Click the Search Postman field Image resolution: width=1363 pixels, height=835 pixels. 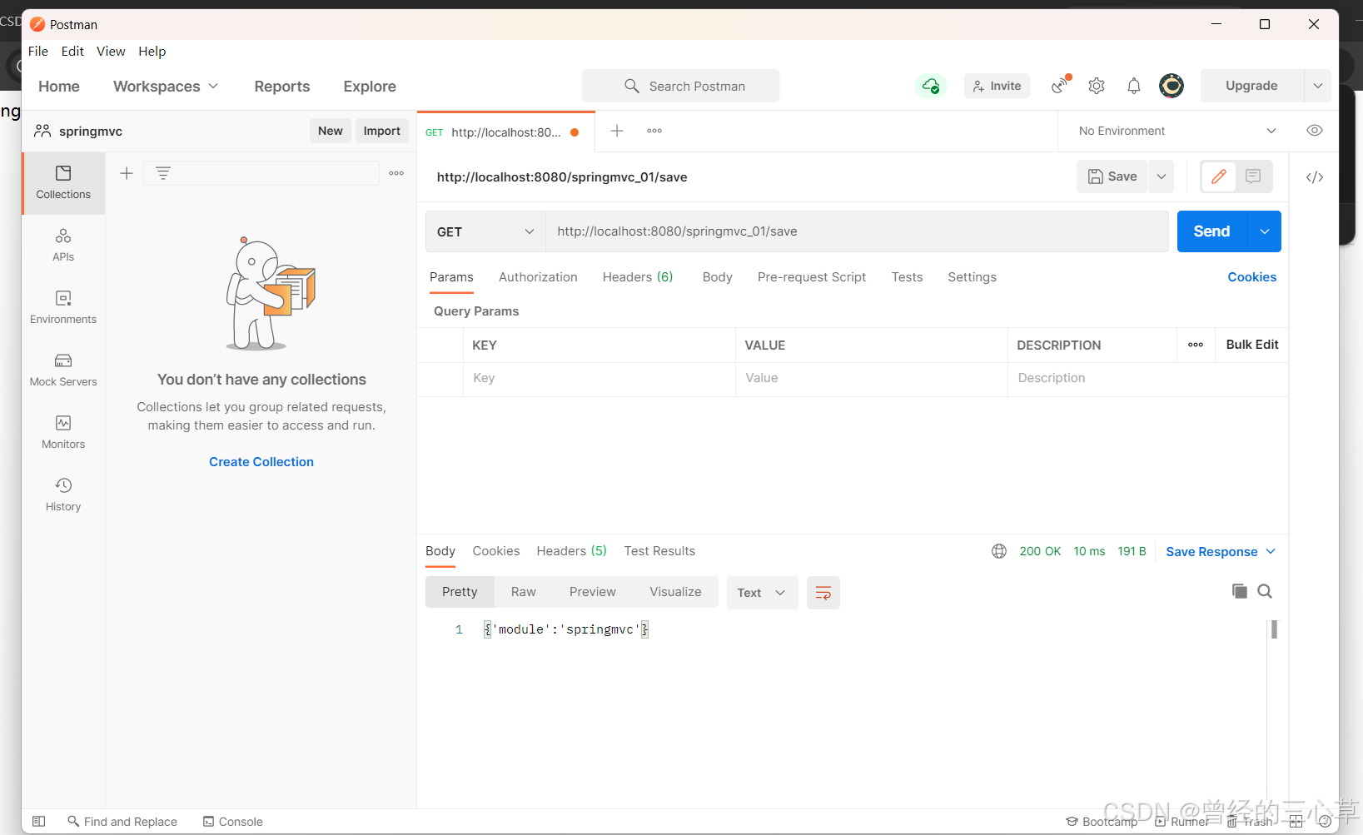pos(681,86)
